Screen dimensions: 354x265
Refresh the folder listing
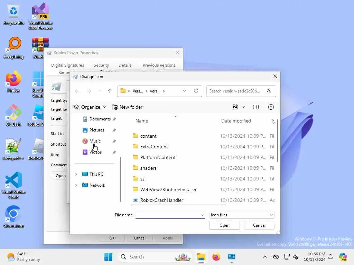pos(196,91)
